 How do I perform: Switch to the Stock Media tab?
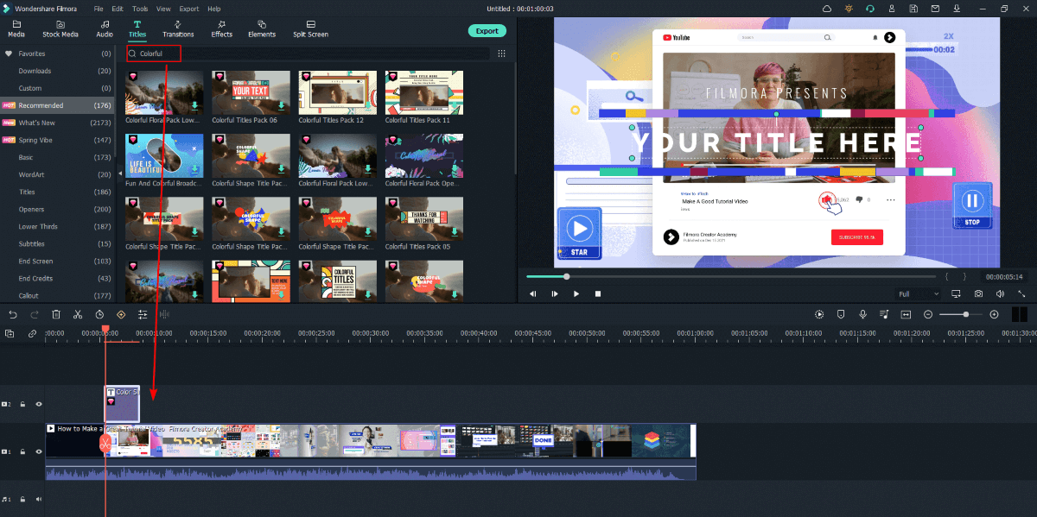coord(60,29)
